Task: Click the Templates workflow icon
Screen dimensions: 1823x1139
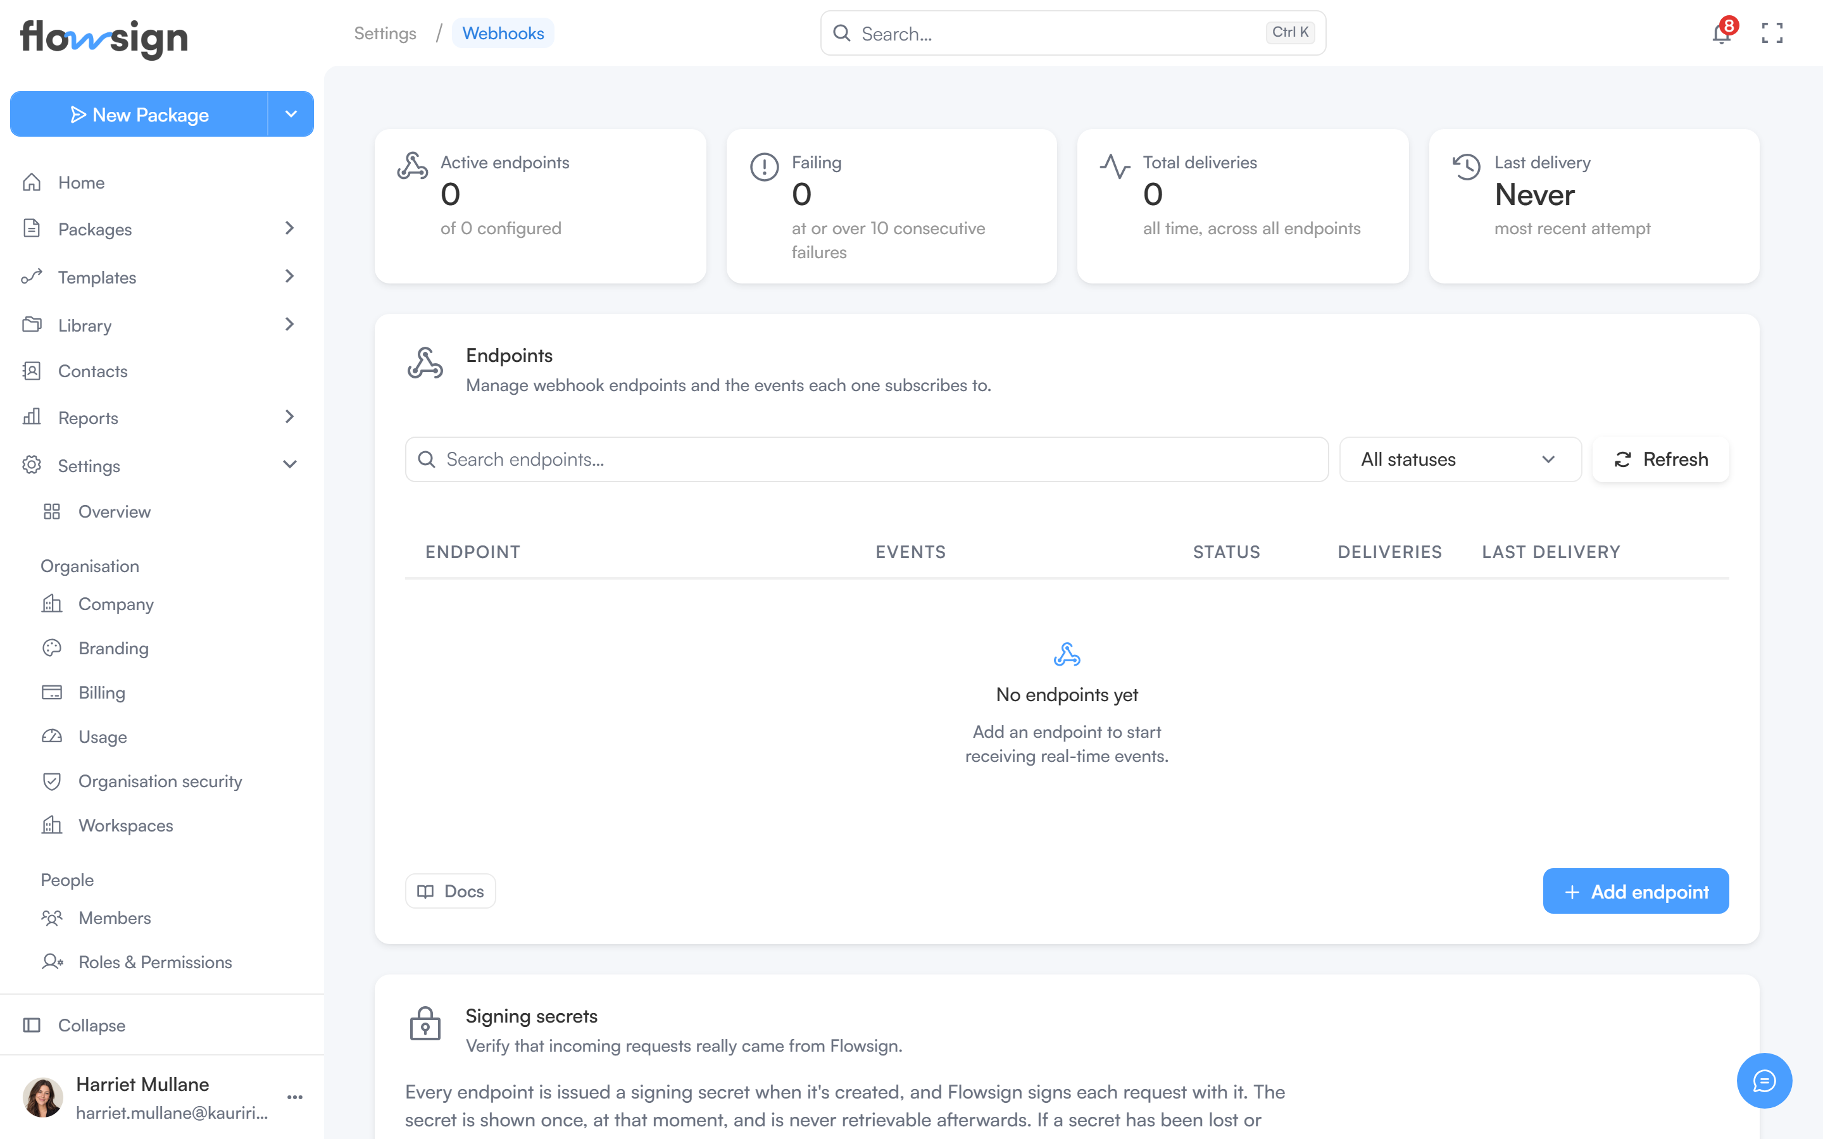Action: coord(32,277)
